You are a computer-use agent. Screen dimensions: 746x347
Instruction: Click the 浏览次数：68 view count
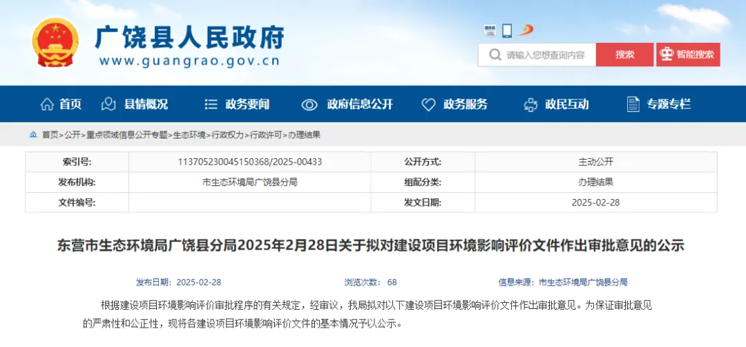click(371, 282)
